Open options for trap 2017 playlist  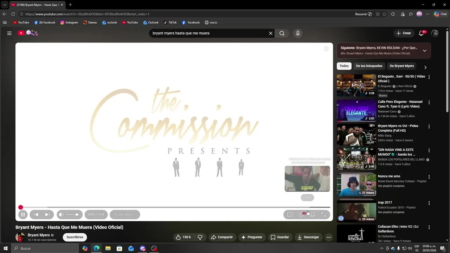click(429, 203)
